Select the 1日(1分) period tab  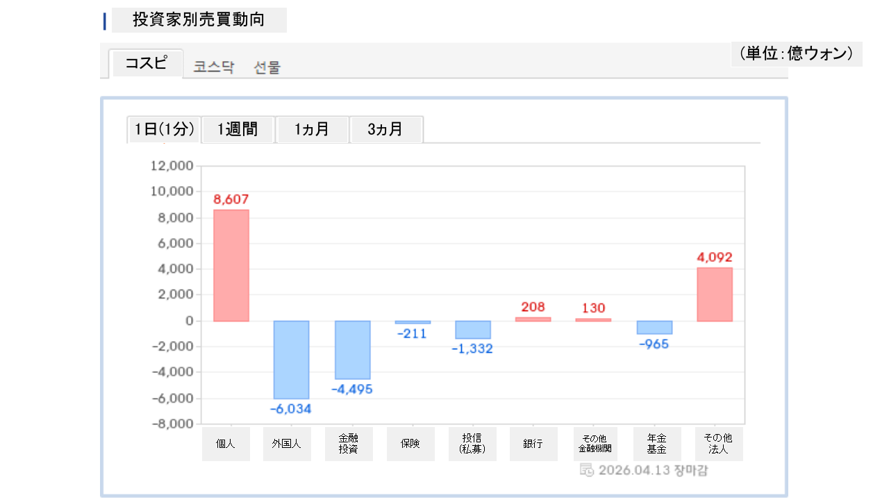[164, 129]
